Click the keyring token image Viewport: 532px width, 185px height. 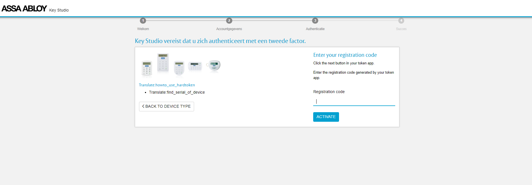point(214,66)
